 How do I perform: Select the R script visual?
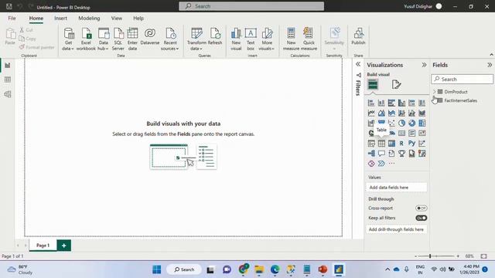[401, 144]
